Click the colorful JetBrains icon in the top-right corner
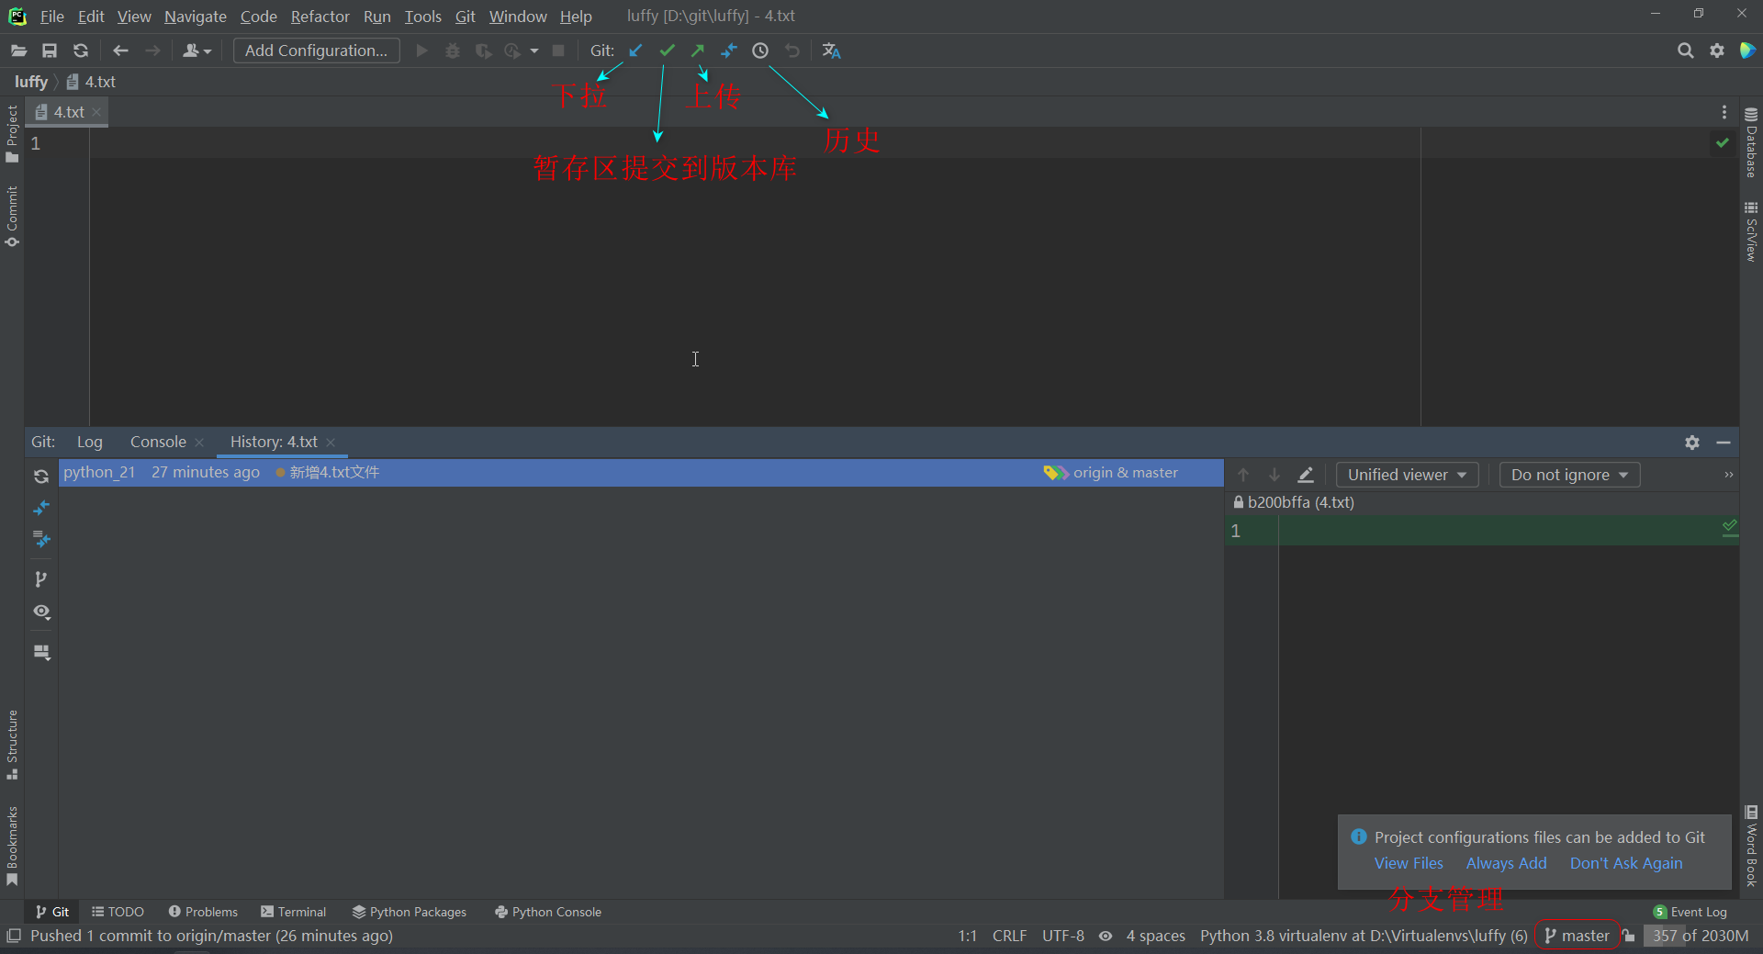Viewport: 1763px width, 954px height. coord(1747,51)
